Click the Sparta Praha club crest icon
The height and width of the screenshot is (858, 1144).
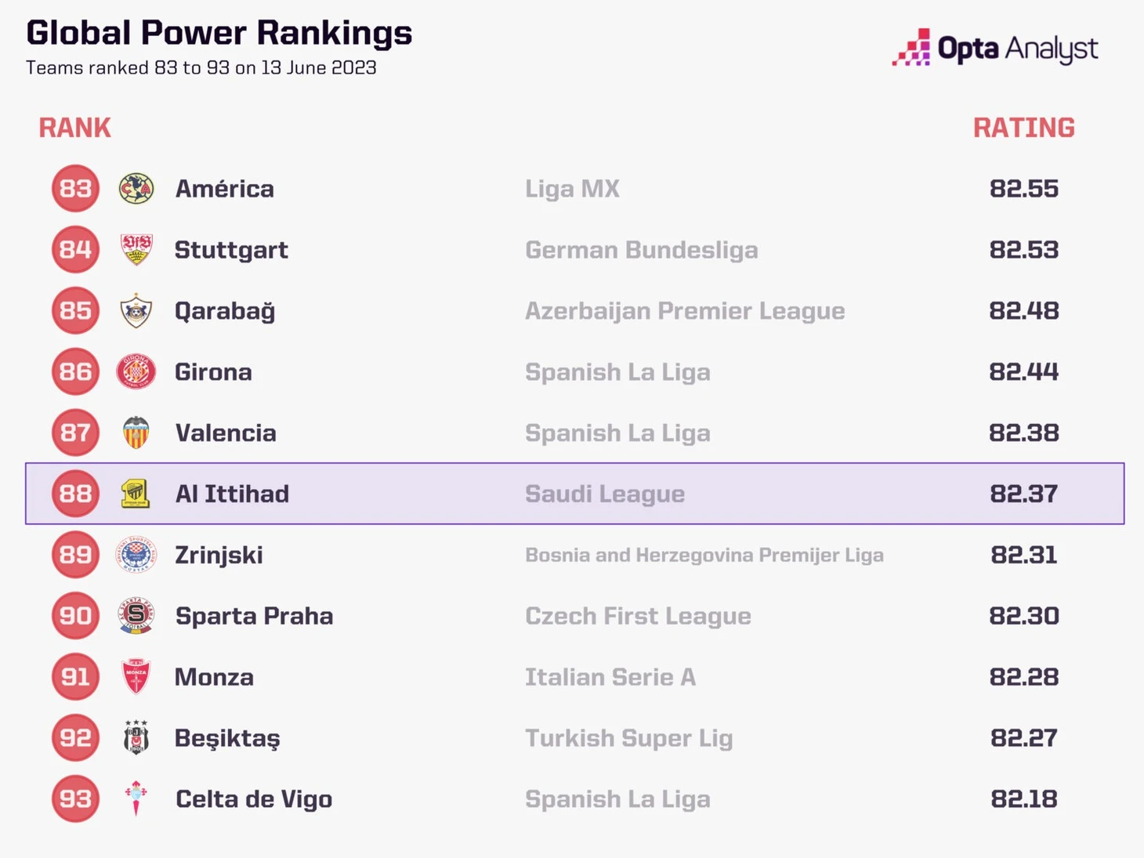coord(136,616)
